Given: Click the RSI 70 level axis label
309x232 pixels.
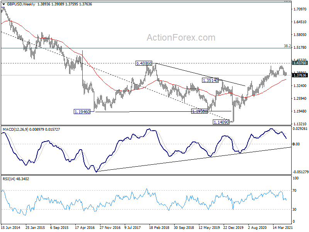Looking at the screenshot, I should pos(294,191).
